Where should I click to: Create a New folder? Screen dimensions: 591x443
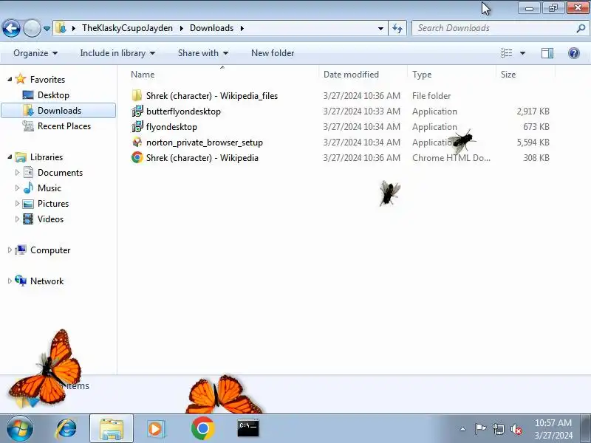point(273,53)
